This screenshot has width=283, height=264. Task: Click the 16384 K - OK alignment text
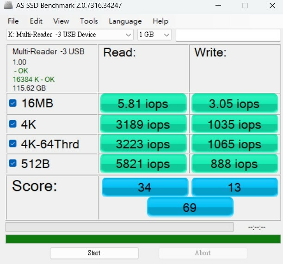coord(34,80)
